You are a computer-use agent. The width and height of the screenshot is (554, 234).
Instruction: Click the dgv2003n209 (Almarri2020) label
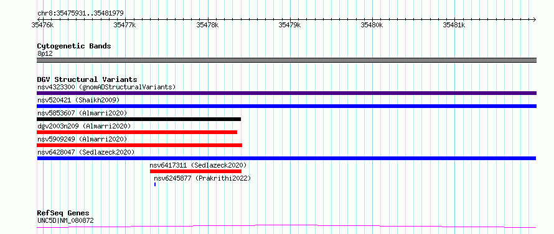84,126
